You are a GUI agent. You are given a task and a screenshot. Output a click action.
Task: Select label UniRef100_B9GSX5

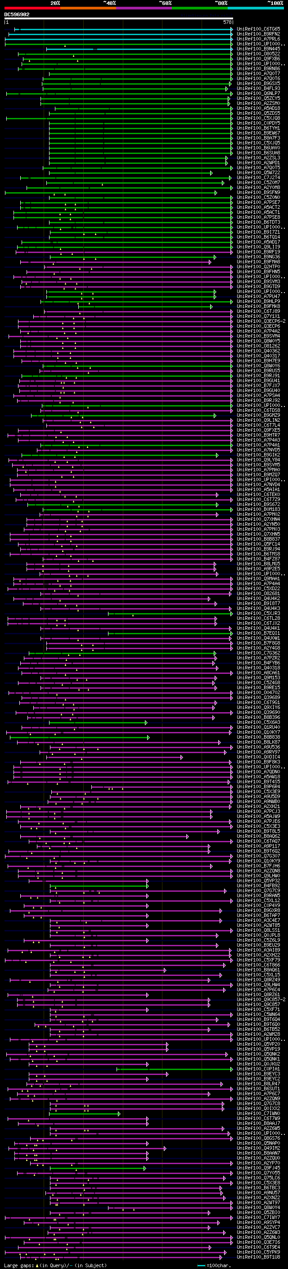[258, 83]
